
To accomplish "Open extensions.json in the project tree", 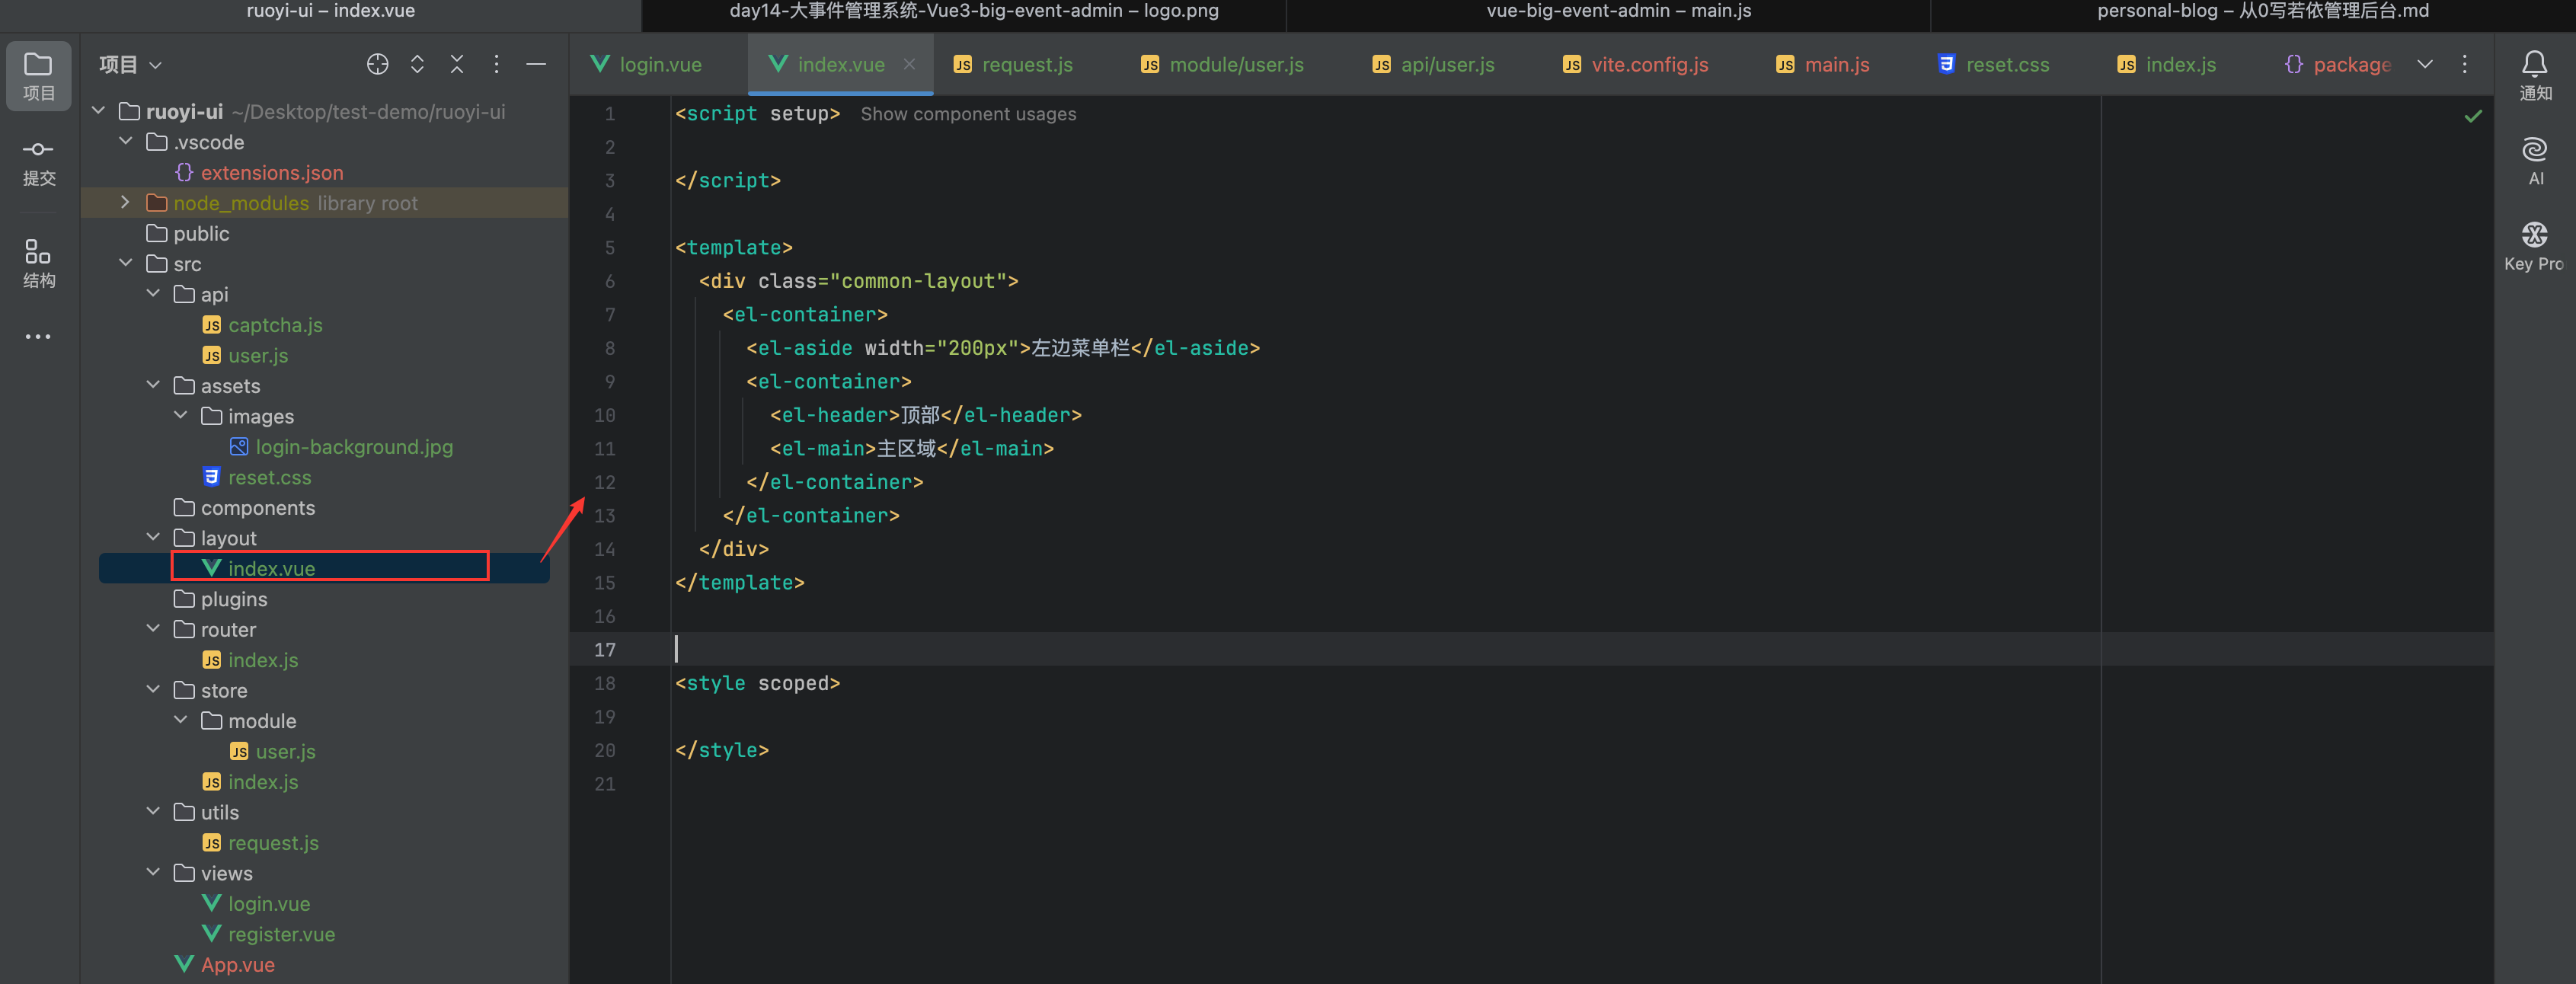I will click(272, 172).
